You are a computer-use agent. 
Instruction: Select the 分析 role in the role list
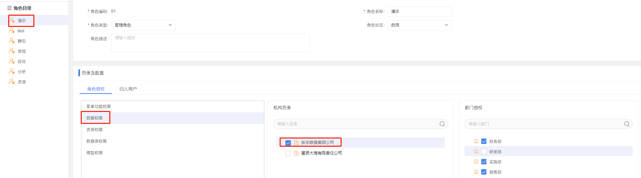point(34,71)
